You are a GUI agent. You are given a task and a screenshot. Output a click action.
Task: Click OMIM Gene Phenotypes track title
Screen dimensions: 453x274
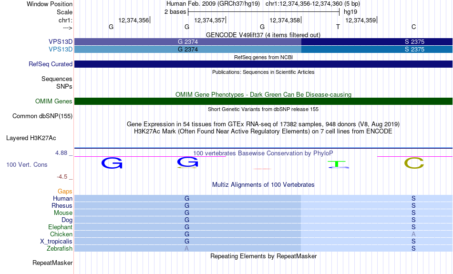pos(263,95)
